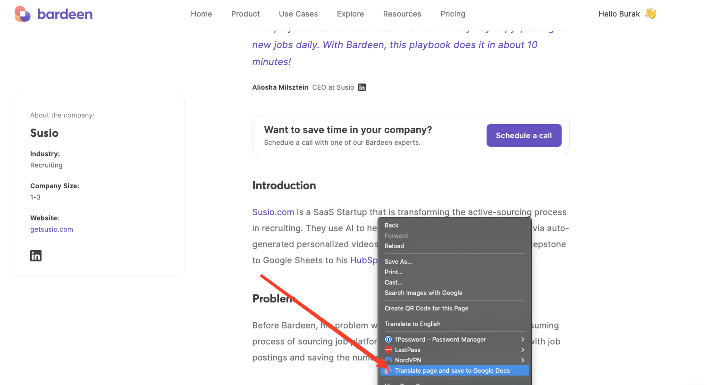Click the Schedule a call button
707x385 pixels.
pos(524,135)
